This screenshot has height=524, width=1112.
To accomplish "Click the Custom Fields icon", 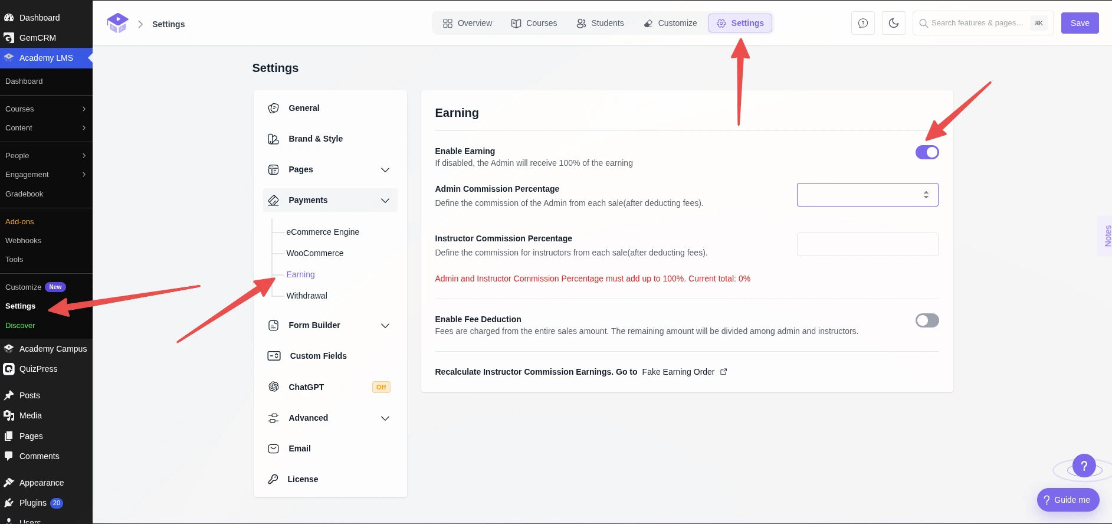I will point(274,356).
